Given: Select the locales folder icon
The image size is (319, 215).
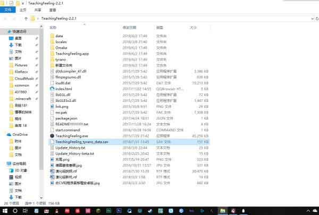Looking at the screenshot, I should (x=52, y=42).
